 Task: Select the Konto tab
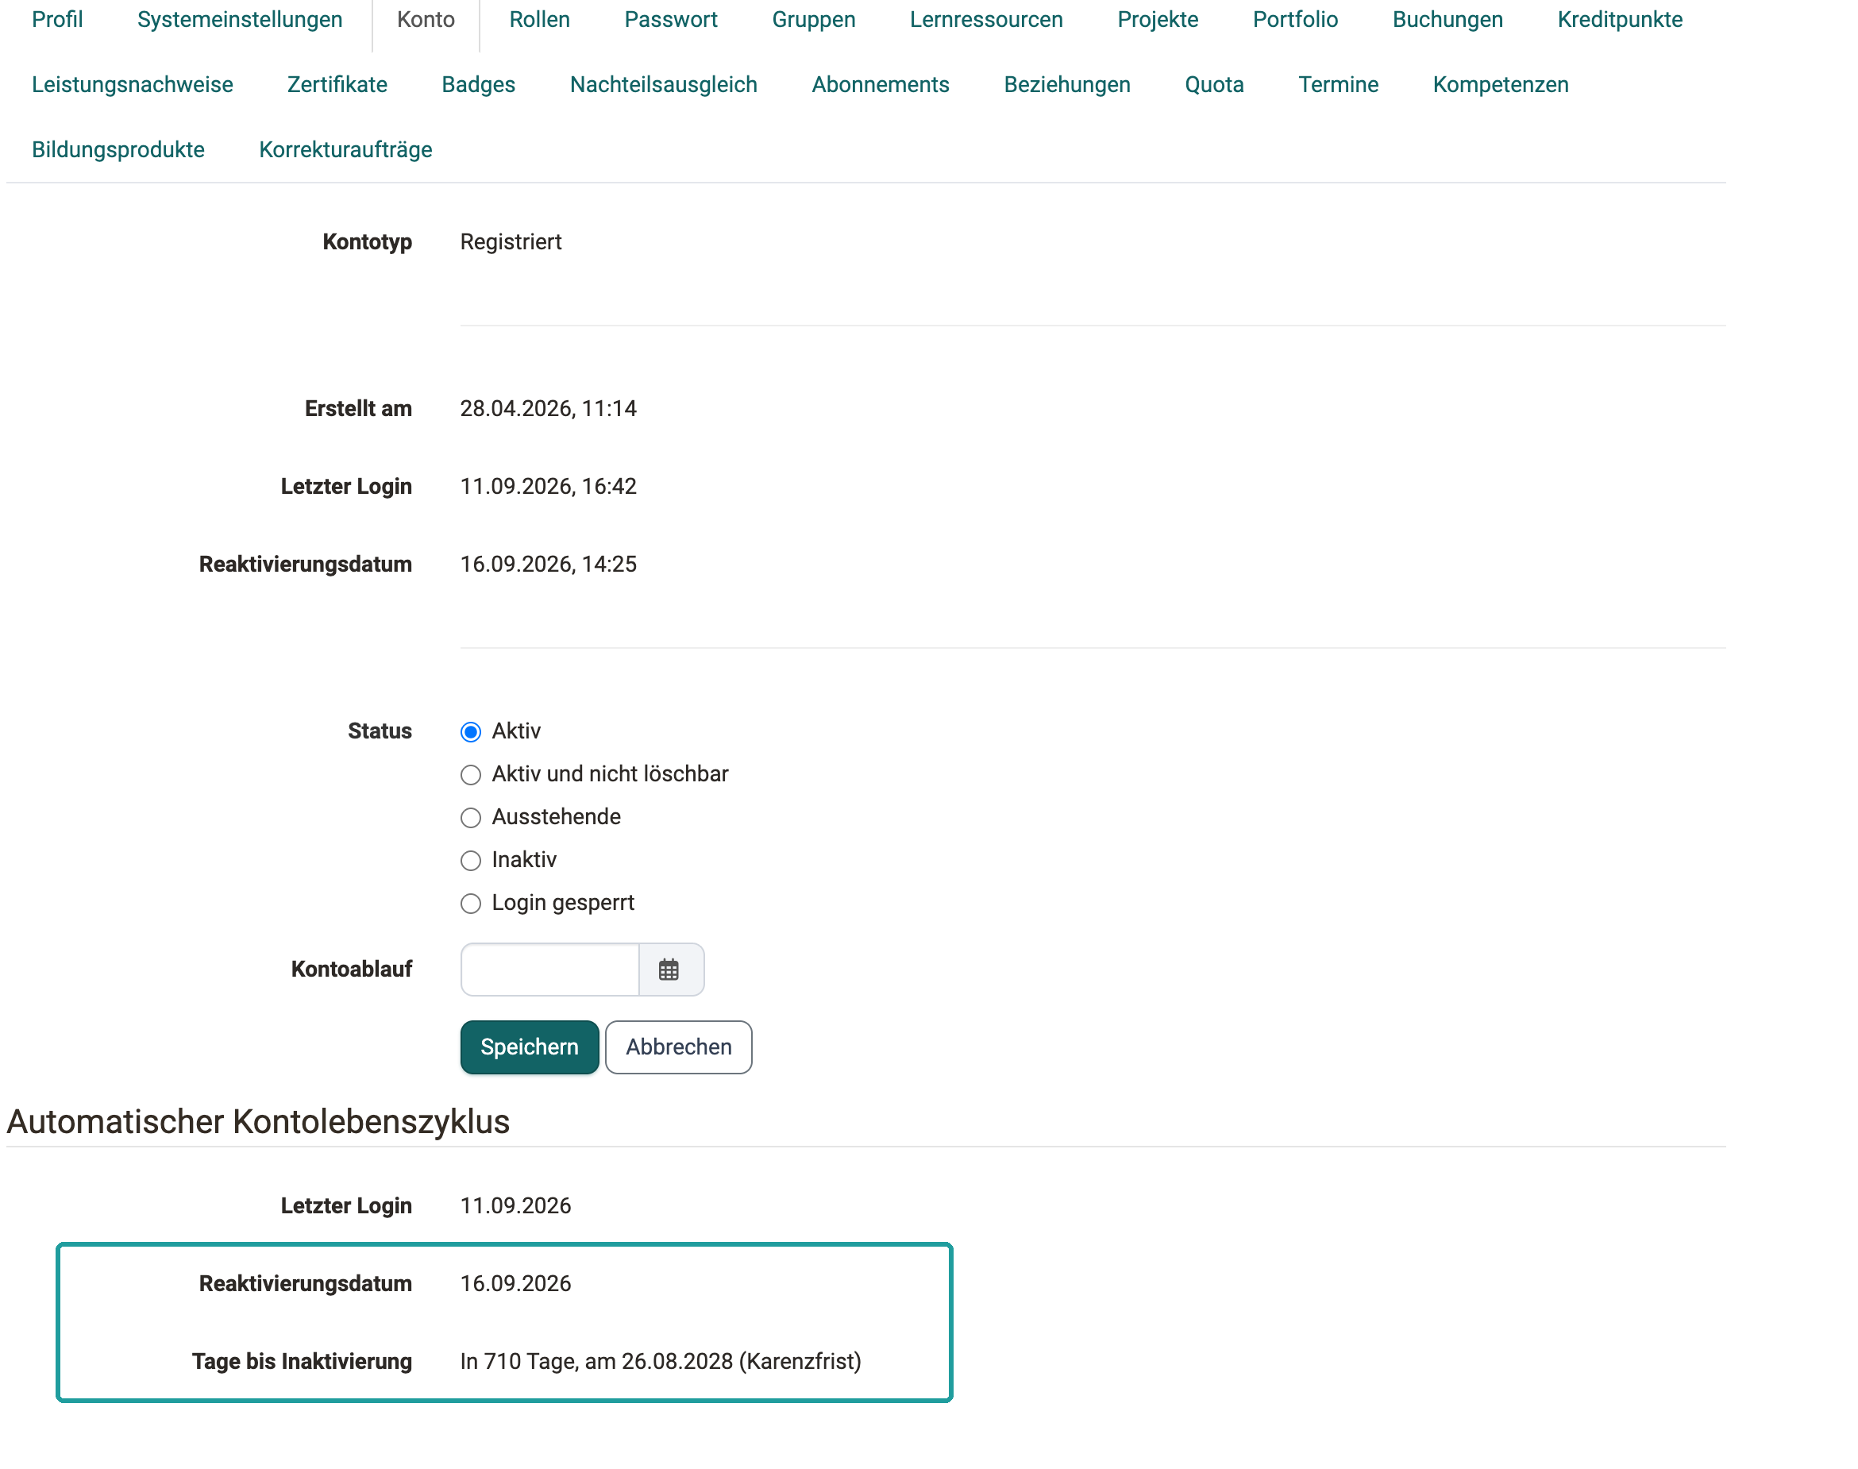coord(426,20)
